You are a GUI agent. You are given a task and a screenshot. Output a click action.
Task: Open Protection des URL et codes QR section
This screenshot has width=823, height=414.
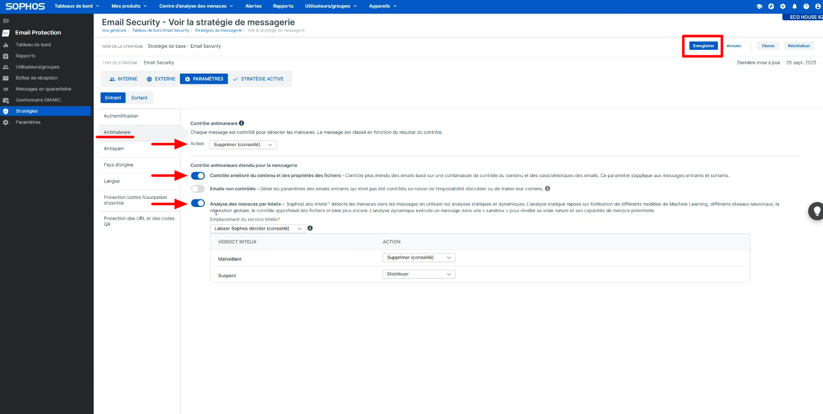coord(140,221)
